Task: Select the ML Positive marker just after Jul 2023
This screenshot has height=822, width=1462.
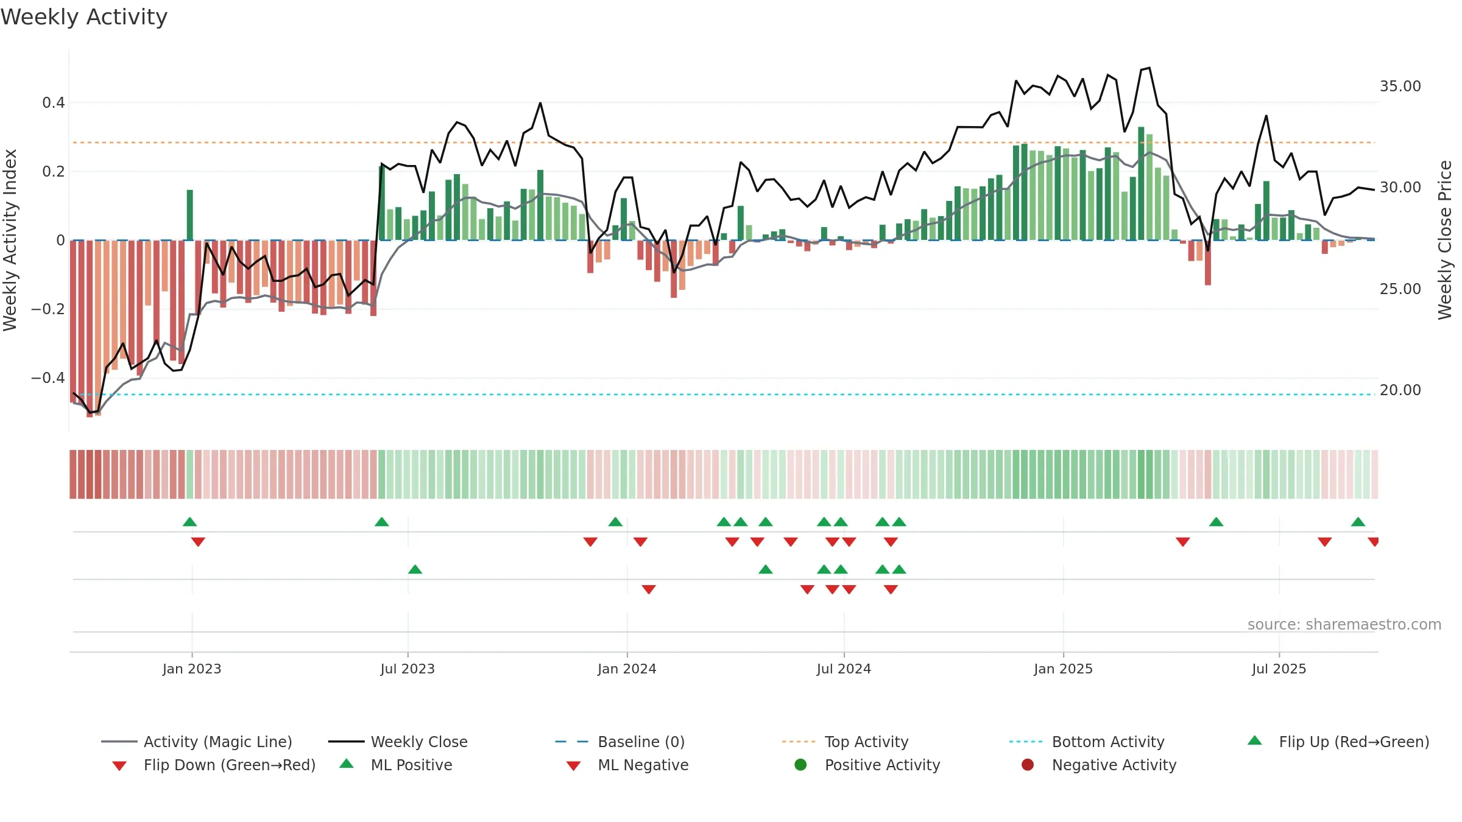Action: pyautogui.click(x=415, y=569)
